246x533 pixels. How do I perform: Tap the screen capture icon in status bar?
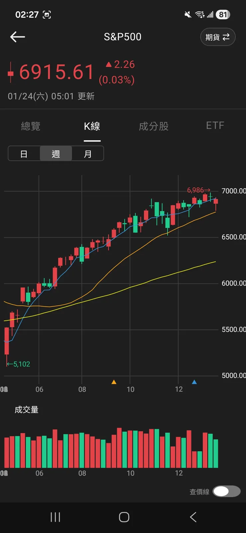point(47,15)
